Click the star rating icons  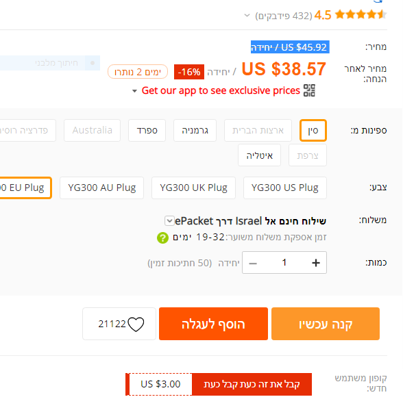pos(361,14)
